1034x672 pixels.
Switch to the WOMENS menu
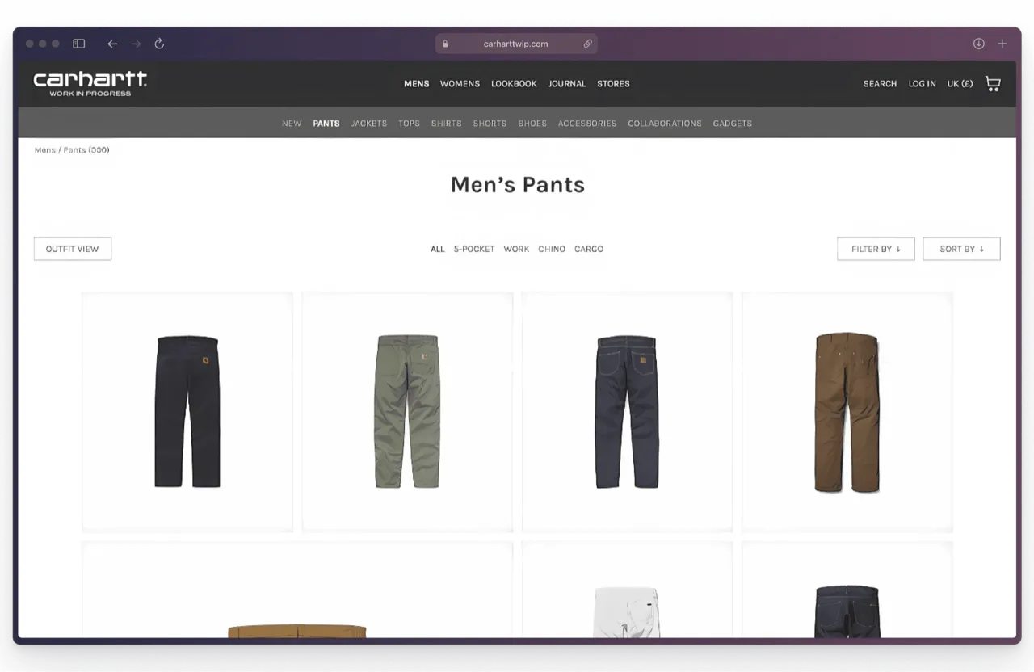coord(460,83)
